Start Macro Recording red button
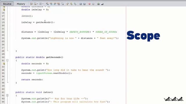The image size is (186, 104). click(90, 4)
